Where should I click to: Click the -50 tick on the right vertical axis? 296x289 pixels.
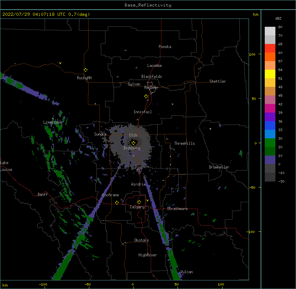[252, 187]
